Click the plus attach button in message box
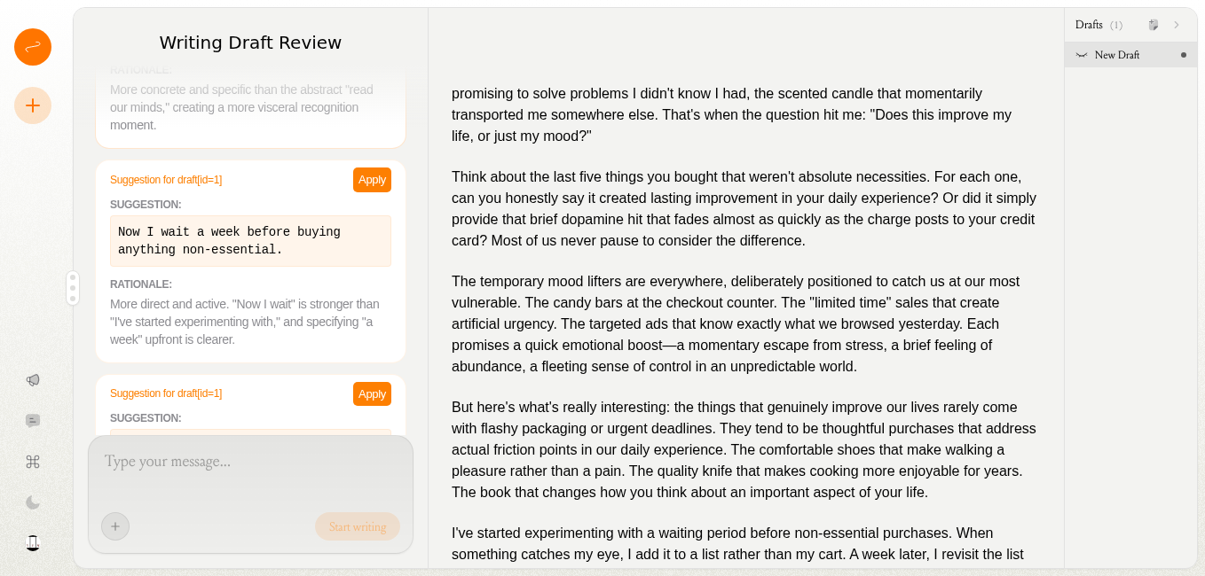This screenshot has width=1205, height=576. point(115,526)
